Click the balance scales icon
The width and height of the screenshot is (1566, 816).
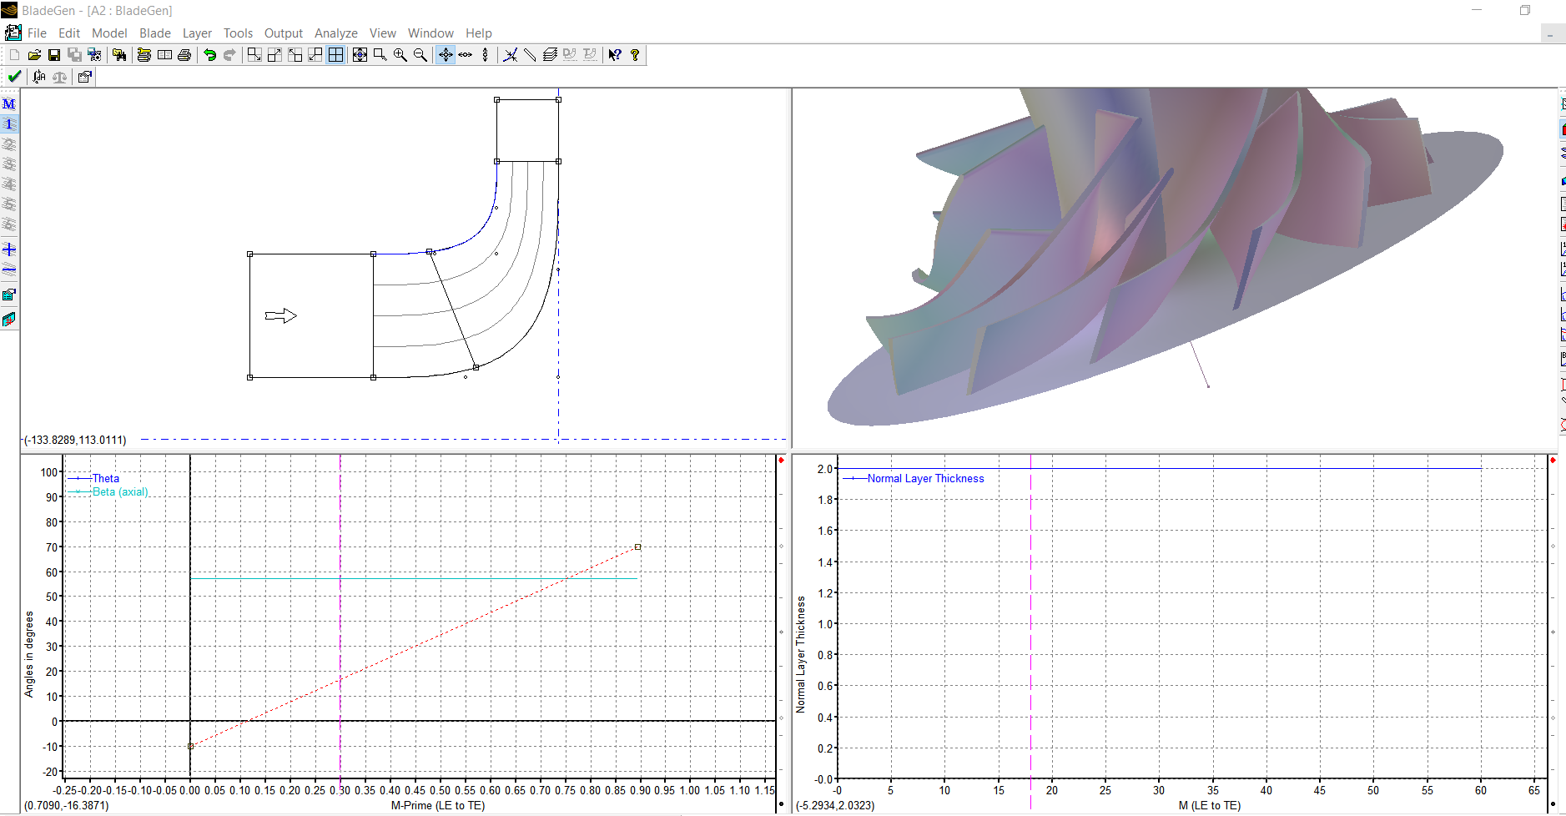pos(59,77)
